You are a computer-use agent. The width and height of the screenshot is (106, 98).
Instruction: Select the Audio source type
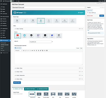click(49, 21)
